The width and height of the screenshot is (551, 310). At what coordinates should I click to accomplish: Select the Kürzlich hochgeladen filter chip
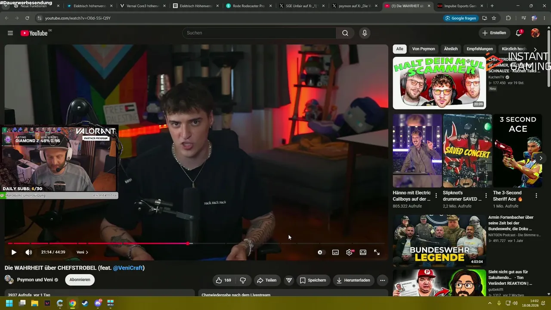(514, 49)
